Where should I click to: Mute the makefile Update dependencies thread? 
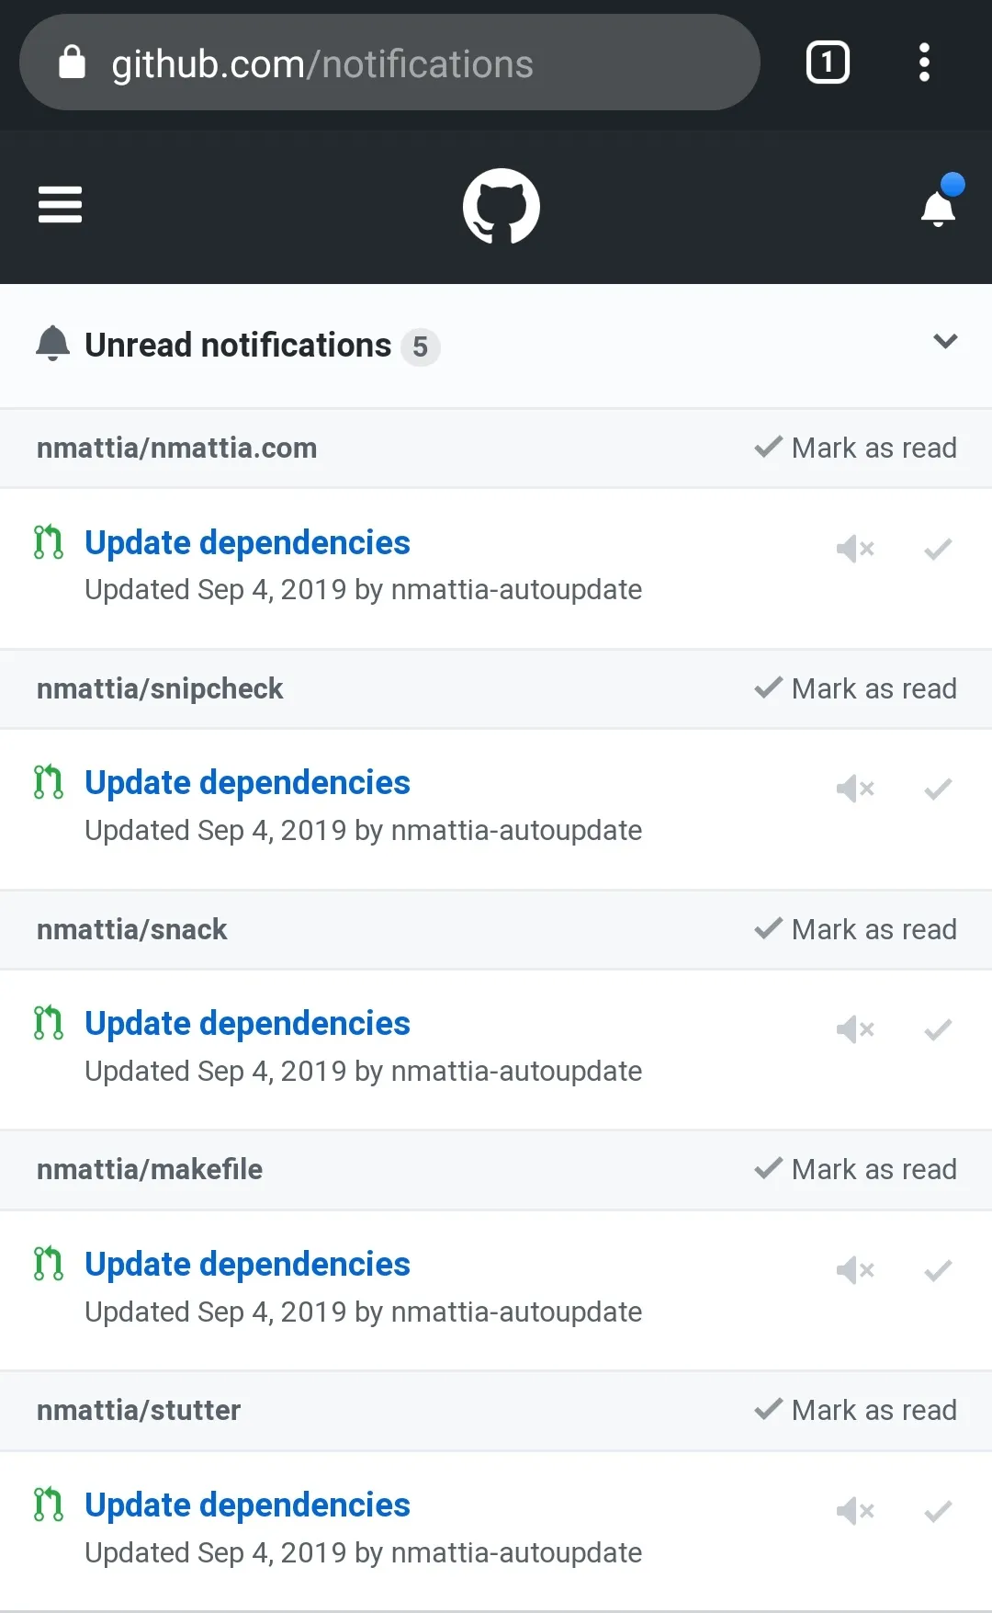[855, 1270]
